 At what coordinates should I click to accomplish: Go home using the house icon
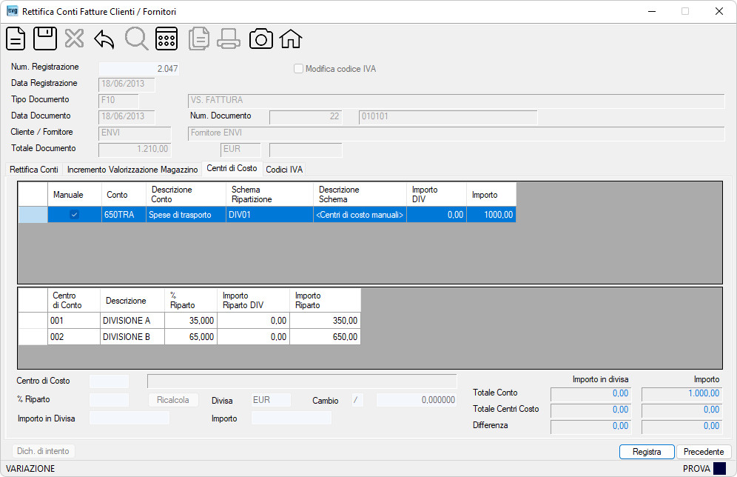click(291, 39)
